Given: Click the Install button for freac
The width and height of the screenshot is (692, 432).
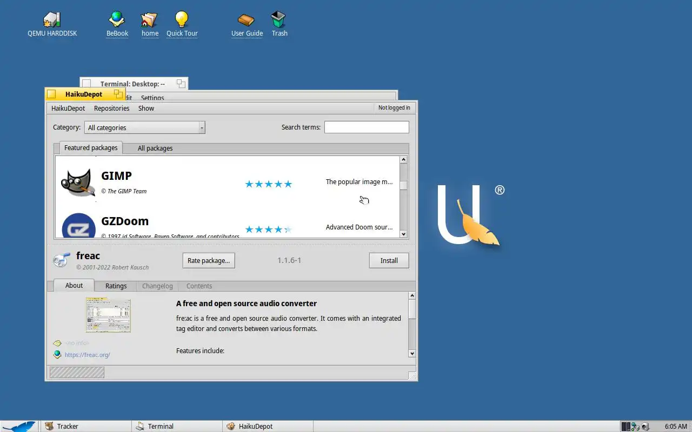Looking at the screenshot, I should (389, 260).
